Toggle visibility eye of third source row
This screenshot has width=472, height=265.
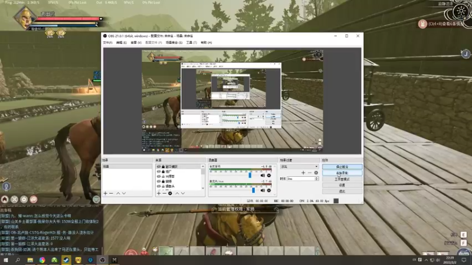[x=159, y=176]
